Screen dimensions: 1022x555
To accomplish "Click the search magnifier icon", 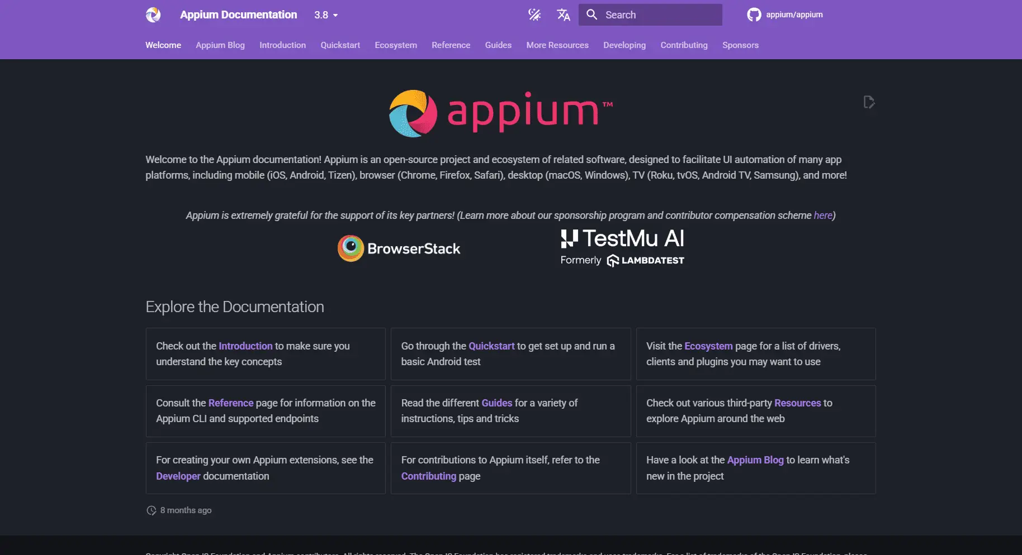I will click(x=592, y=15).
